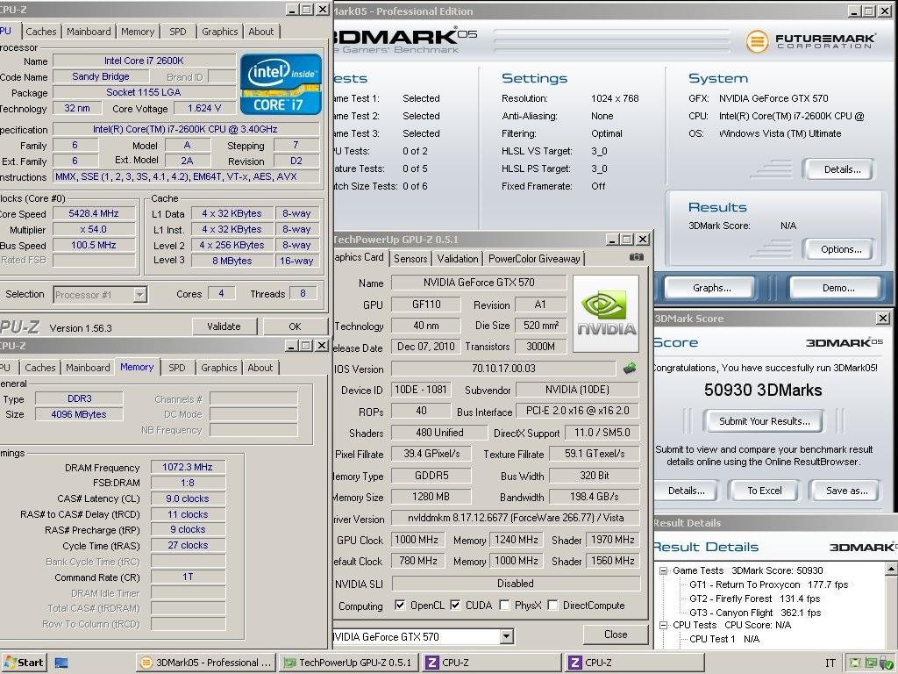This screenshot has height=674, width=898.
Task: Click scroll up arrow in Result Details
Action: 891,569
